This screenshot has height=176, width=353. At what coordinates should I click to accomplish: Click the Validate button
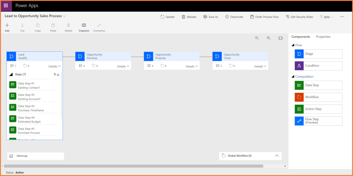click(189, 17)
